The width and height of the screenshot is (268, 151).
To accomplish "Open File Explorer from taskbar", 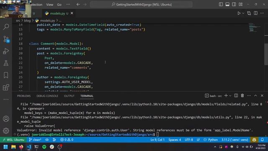I will [13, 147].
